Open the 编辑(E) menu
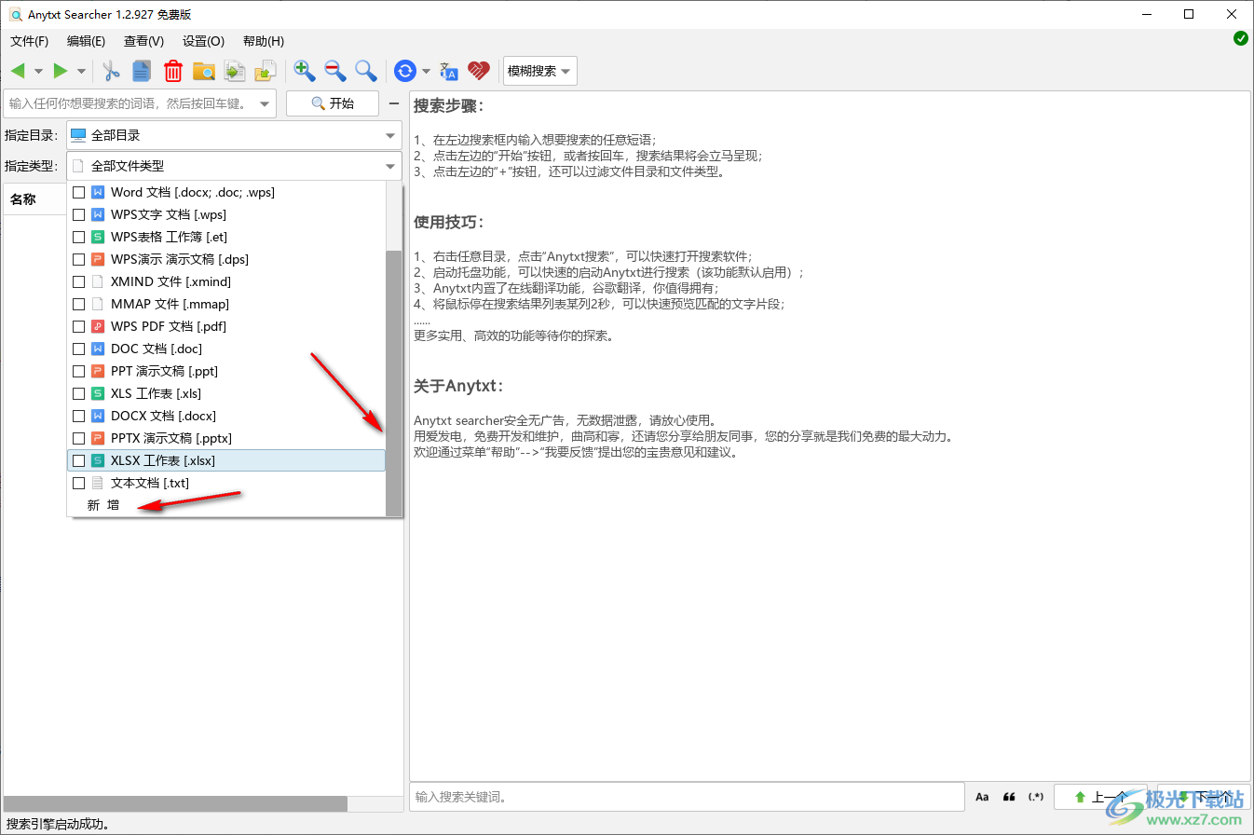 point(86,41)
